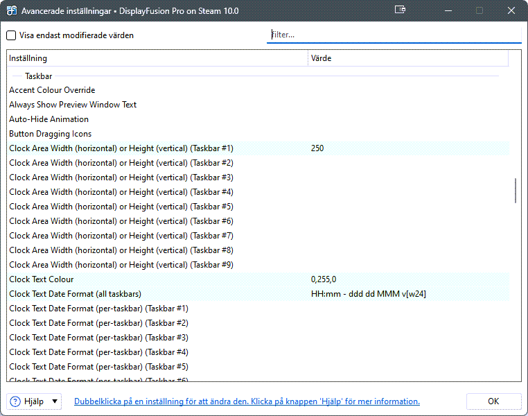Open the Hjälp dropdown arrow
This screenshot has height=416, width=528.
55,401
